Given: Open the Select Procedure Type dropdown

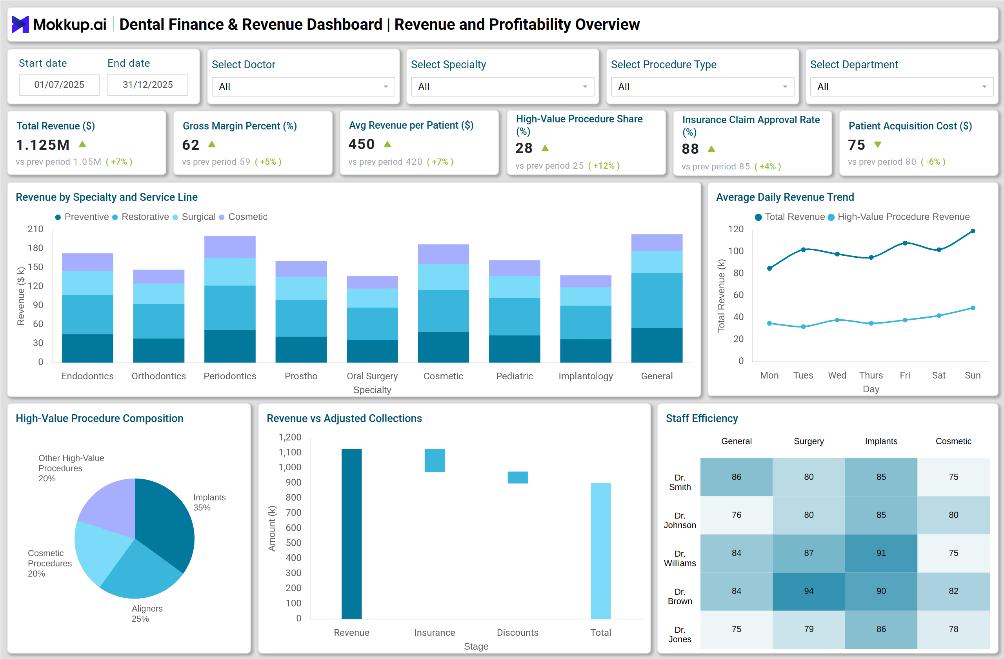Looking at the screenshot, I should (702, 86).
